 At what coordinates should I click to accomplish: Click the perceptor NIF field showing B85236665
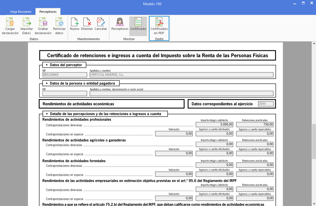[65, 75]
